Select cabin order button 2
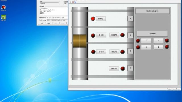 pyautogui.click(x=158, y=41)
